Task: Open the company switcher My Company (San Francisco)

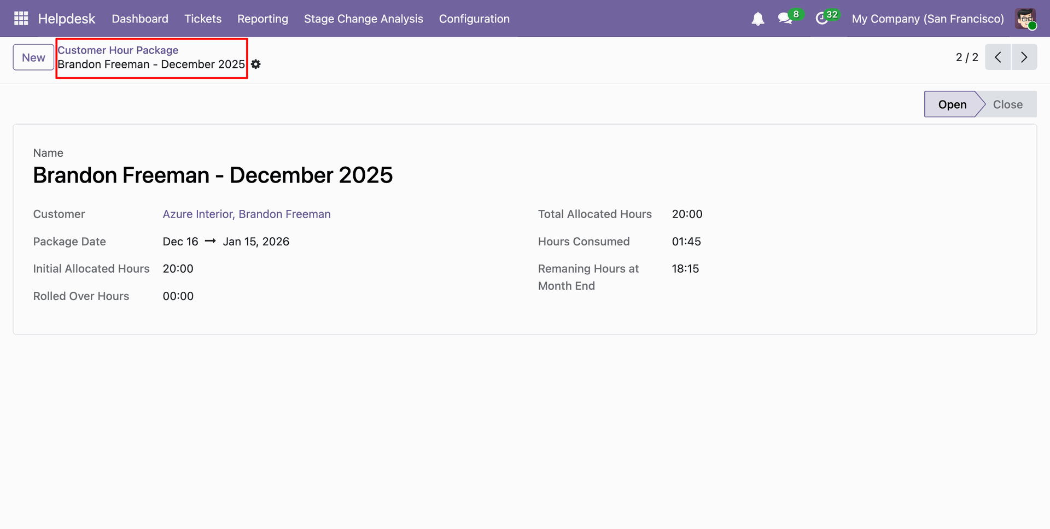Action: click(927, 19)
